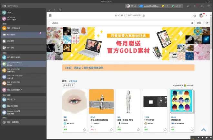Click the stop button at the bottom right
Image resolution: width=213 pixels, height=140 pixels.
tap(202, 138)
